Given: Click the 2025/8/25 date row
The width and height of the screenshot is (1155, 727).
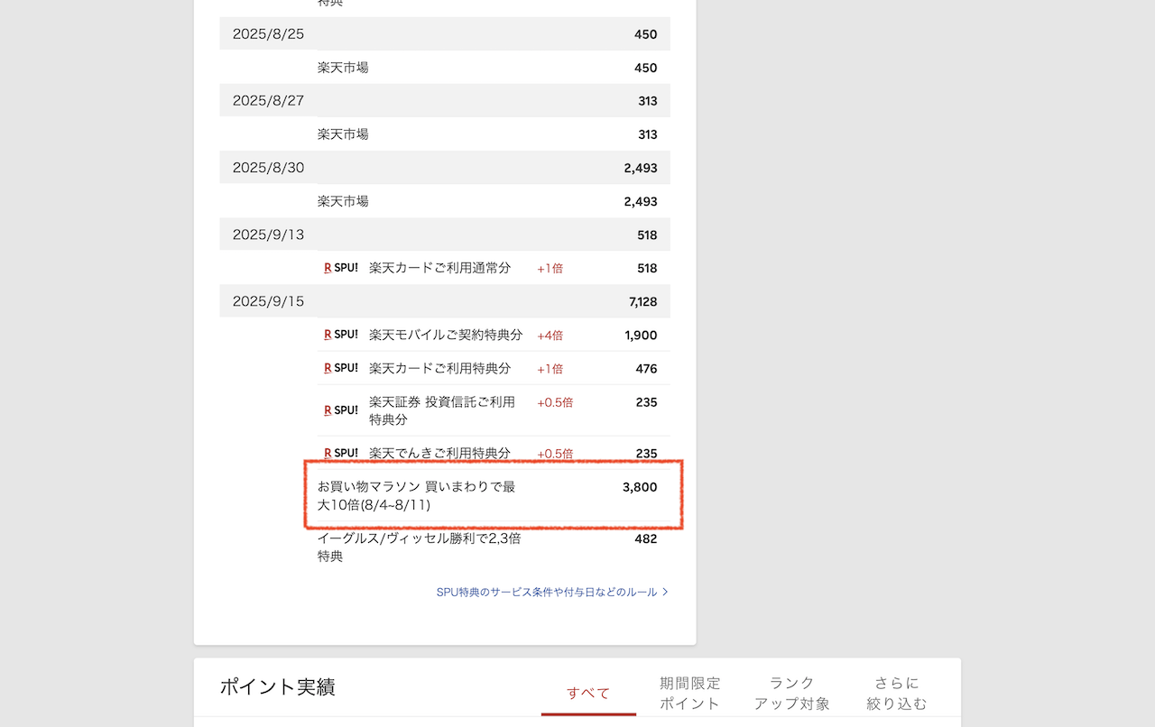Looking at the screenshot, I should coord(445,34).
